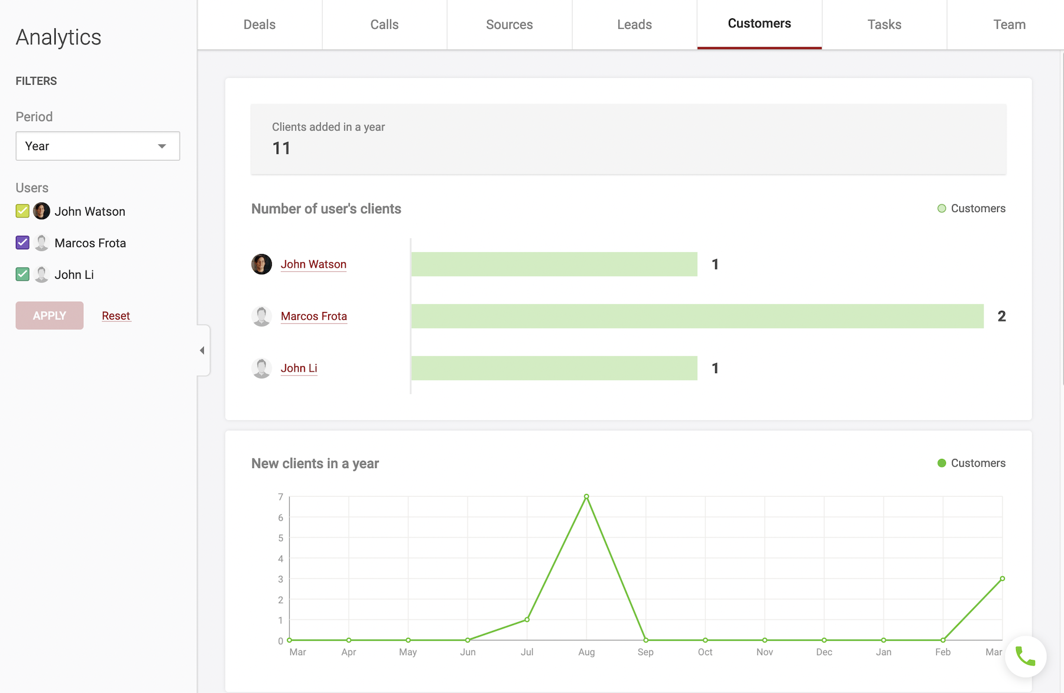Switch to the Deals tab

pos(259,25)
